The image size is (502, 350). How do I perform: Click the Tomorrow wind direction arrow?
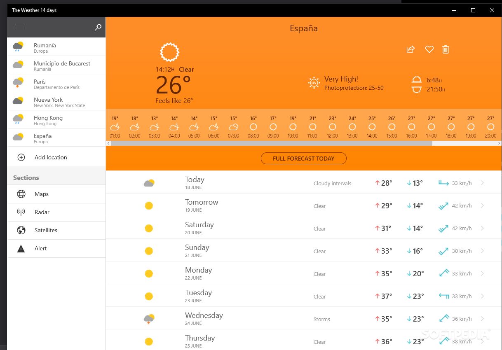tap(443, 205)
